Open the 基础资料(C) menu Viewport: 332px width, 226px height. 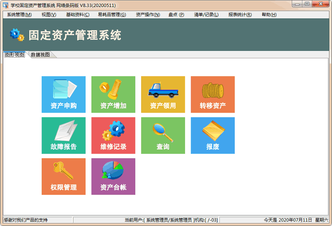point(78,15)
